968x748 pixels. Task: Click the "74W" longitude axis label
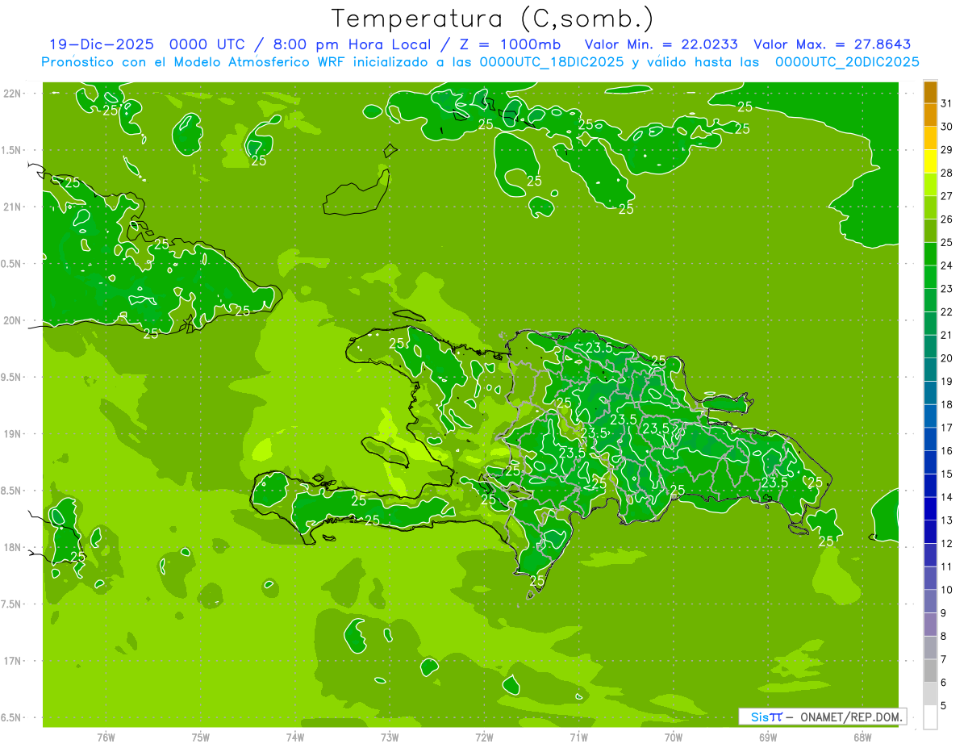pyautogui.click(x=295, y=737)
